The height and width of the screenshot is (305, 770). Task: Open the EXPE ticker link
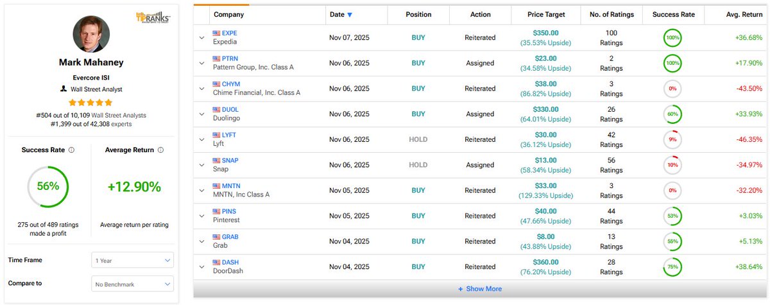(x=229, y=33)
